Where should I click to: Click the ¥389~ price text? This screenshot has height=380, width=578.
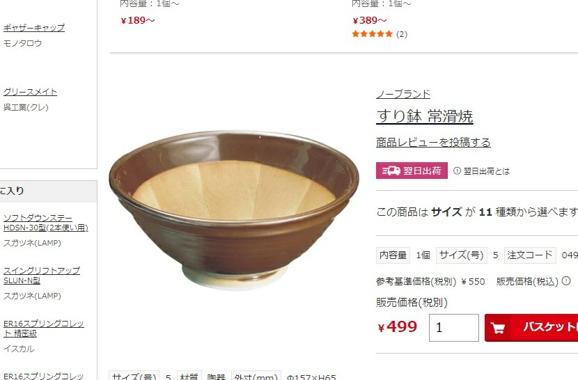click(369, 20)
